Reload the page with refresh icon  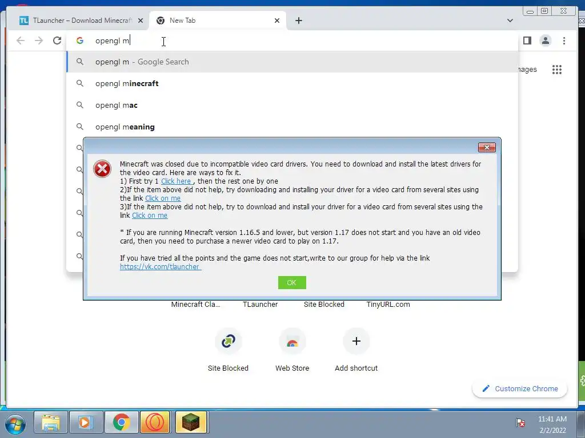point(57,40)
